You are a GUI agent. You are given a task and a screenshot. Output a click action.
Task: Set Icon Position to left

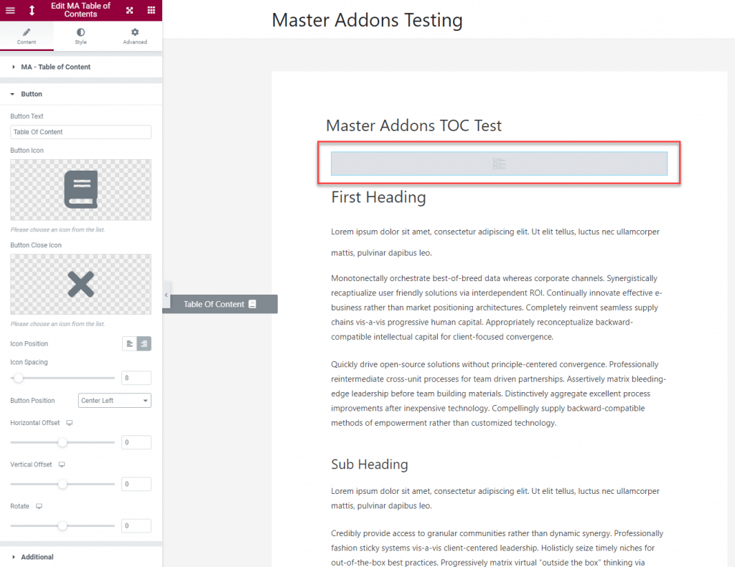coord(129,343)
